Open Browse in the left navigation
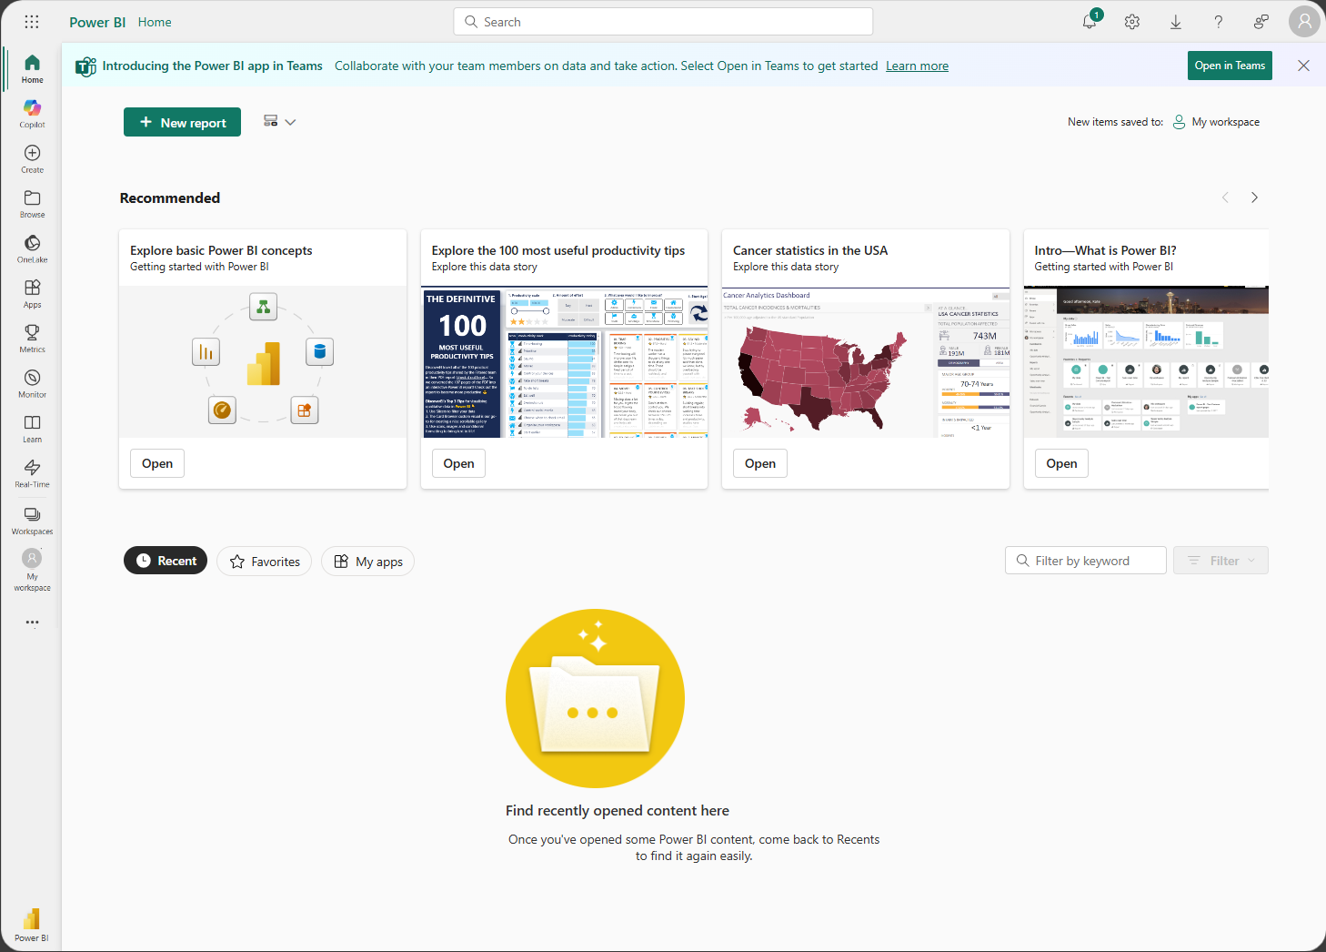 coord(32,204)
